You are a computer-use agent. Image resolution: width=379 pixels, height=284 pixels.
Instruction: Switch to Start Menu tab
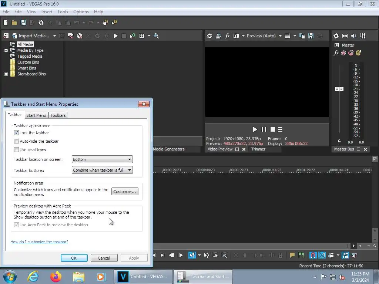[36, 115]
